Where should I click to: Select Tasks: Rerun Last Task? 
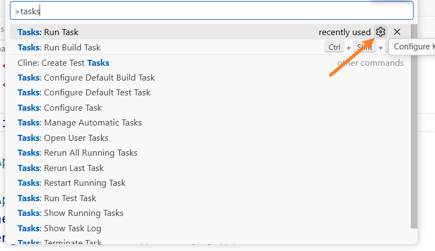point(210,168)
